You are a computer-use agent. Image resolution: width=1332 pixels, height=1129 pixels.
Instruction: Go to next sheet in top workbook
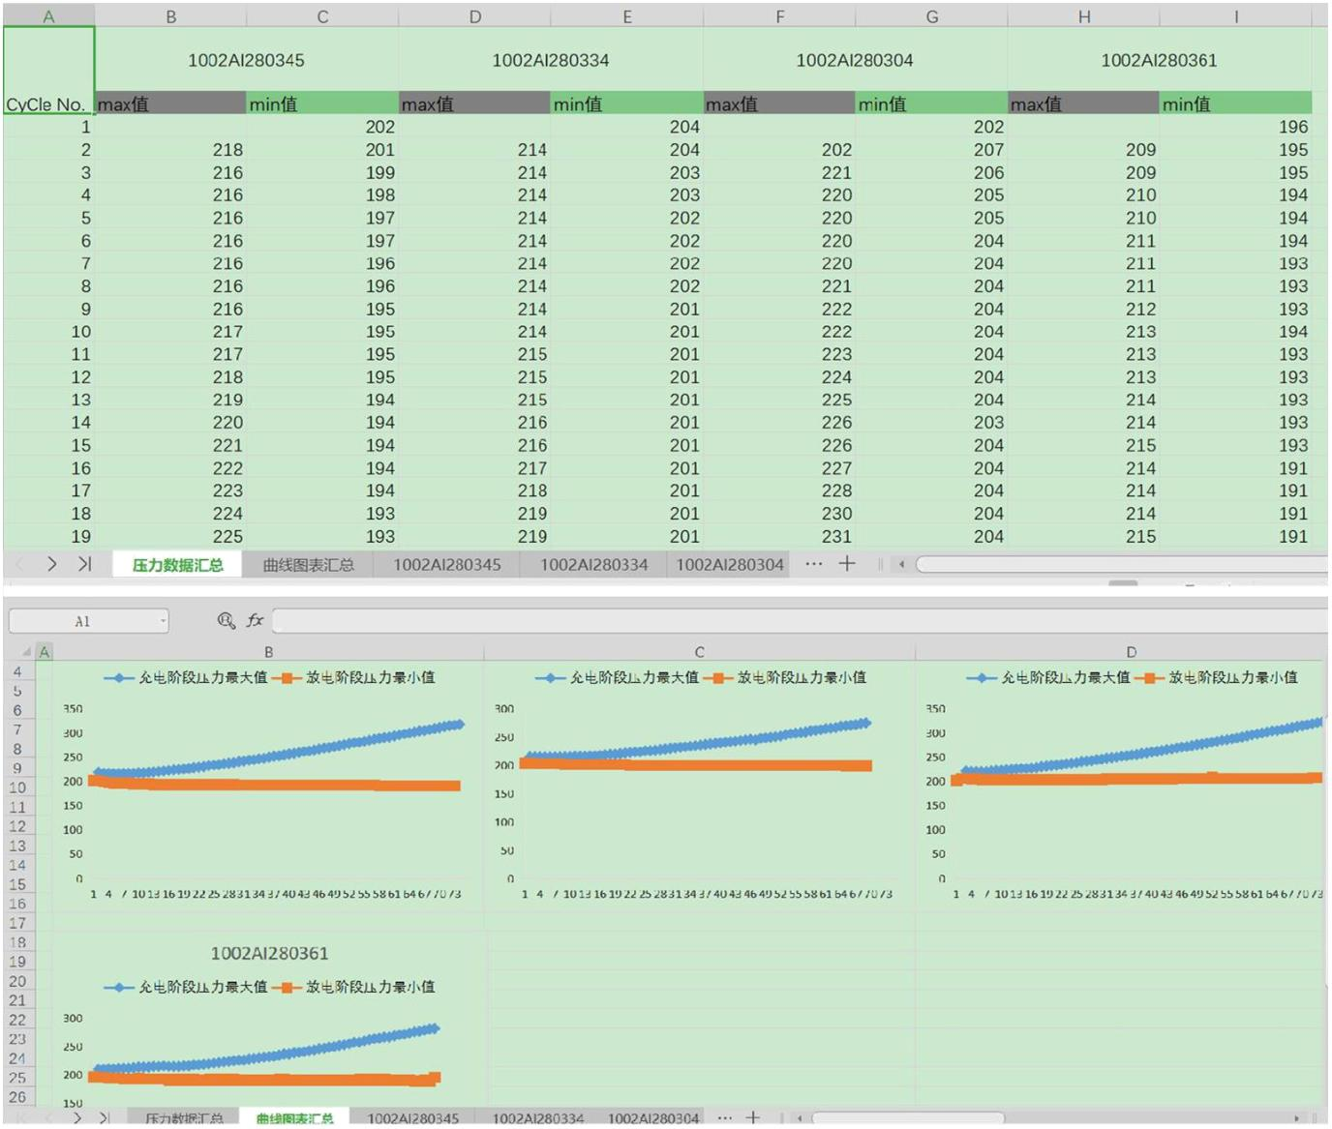(x=52, y=564)
